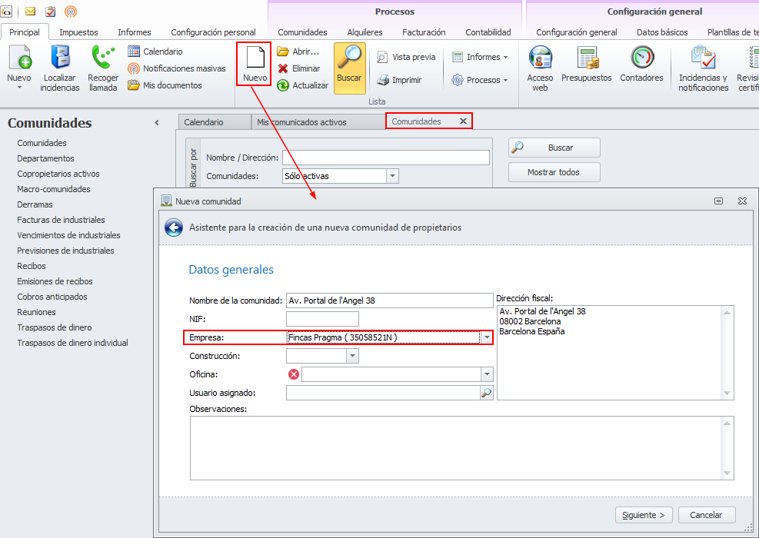
Task: Click the Contadores gauge icon
Action: [642, 57]
